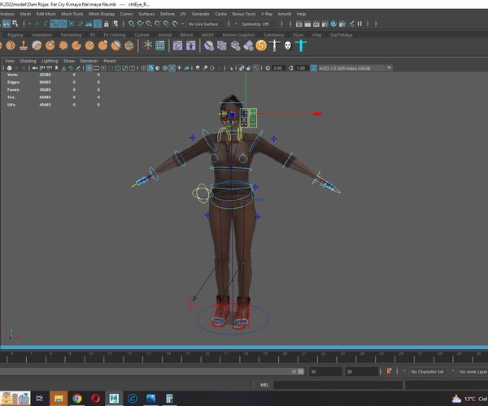
Task: Click the cyan T-pose figure shelf icon
Action: (x=301, y=45)
